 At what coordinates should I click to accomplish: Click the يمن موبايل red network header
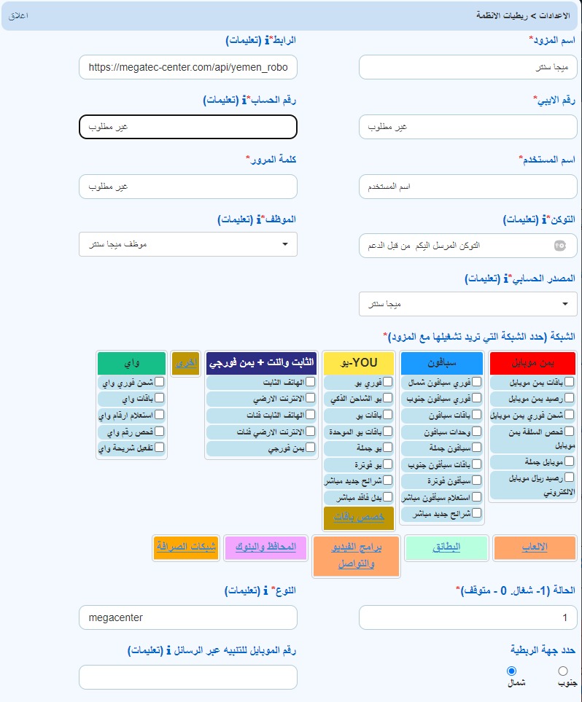pyautogui.click(x=532, y=363)
